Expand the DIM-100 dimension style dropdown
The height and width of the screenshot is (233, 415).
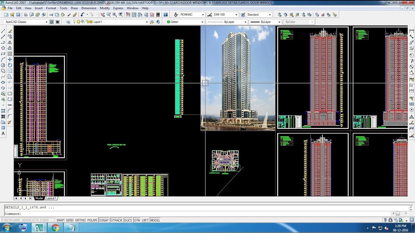click(236, 14)
